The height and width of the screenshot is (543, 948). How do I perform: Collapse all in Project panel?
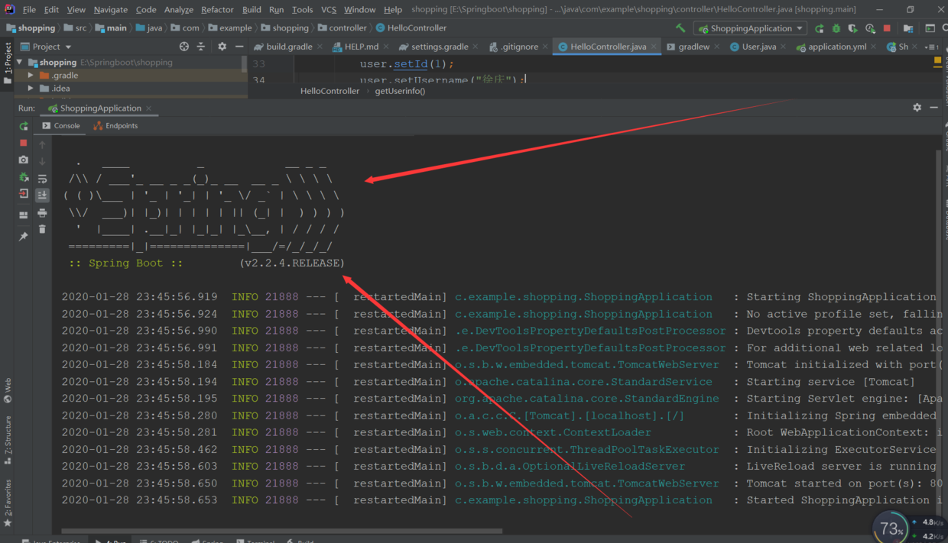(x=201, y=47)
